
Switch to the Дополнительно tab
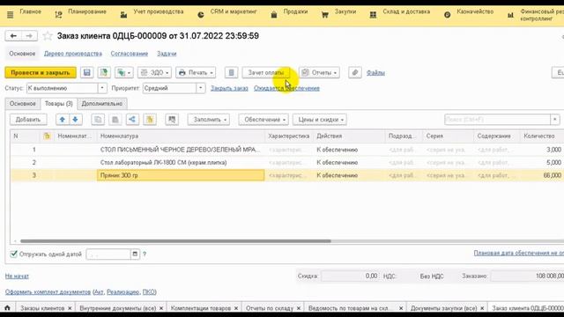tap(102, 104)
